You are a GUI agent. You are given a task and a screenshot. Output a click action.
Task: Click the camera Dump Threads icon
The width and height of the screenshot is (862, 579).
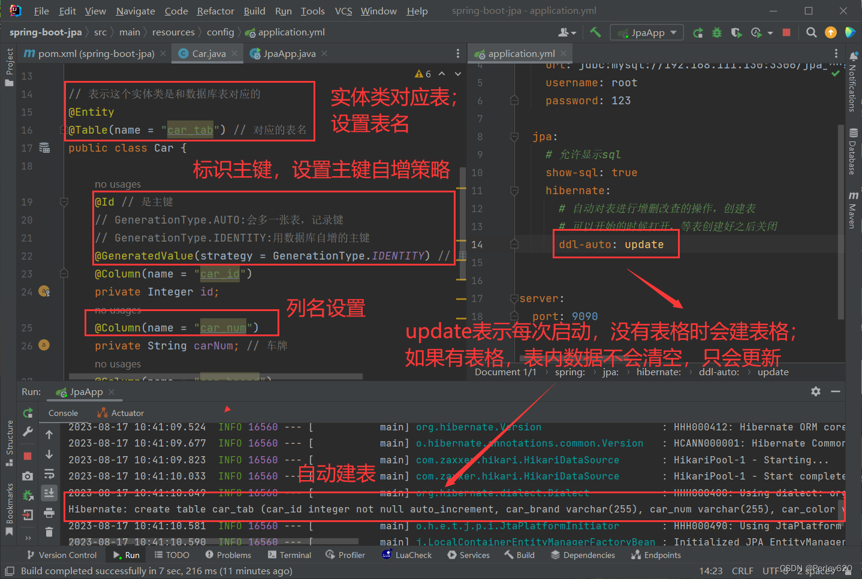click(x=28, y=476)
